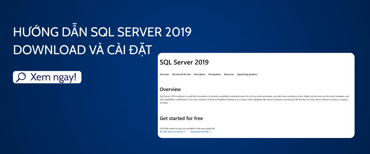This screenshot has width=370, height=154.
Task: Click the chevron after Try SQL Server on Azure
Action: tap(185, 132)
